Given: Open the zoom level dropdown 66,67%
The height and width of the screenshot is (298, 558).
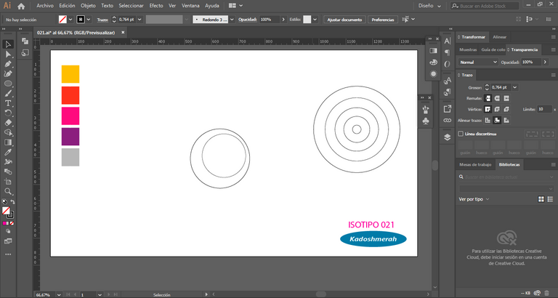Looking at the screenshot, I should 59,295.
